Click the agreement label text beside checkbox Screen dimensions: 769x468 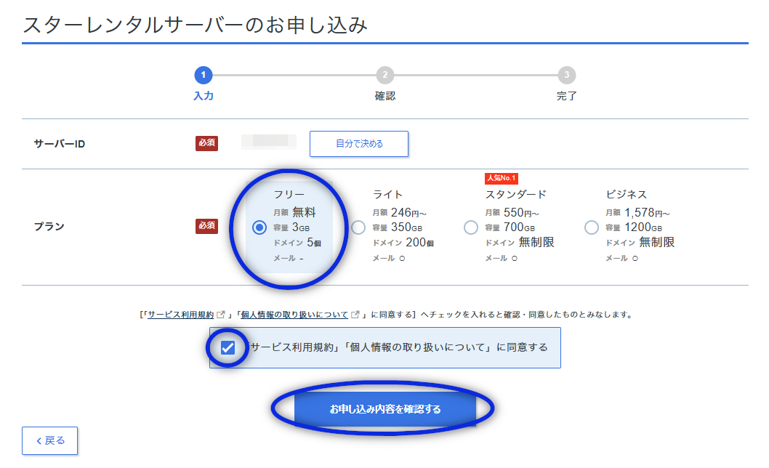[x=398, y=347]
